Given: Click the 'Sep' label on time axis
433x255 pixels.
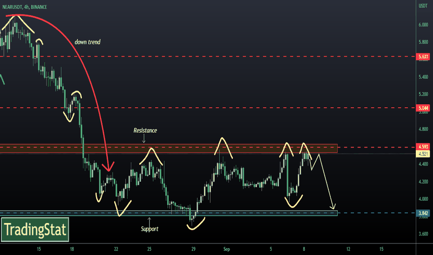Looking at the screenshot, I should (x=226, y=249).
